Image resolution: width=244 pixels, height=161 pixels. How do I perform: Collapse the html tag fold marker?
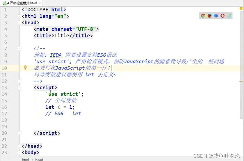(19, 16)
